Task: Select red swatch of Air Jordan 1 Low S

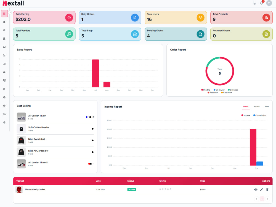Action: (x=89, y=164)
